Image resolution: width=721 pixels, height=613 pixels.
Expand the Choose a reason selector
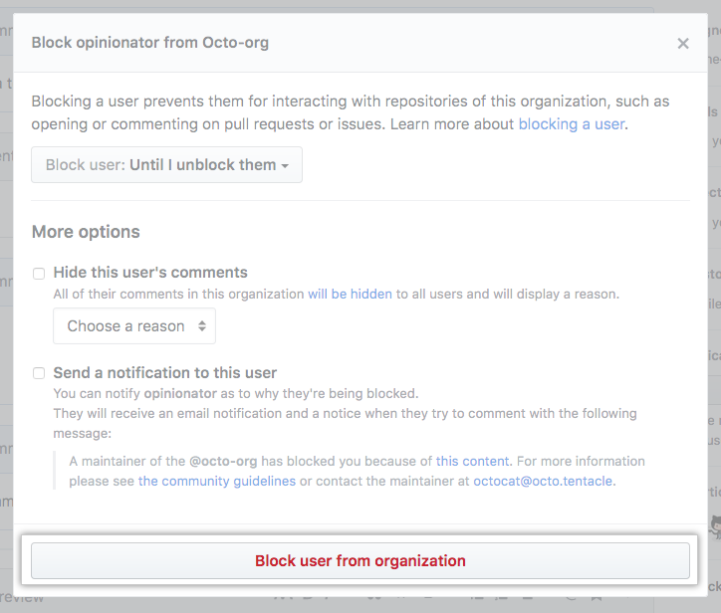[x=134, y=326]
